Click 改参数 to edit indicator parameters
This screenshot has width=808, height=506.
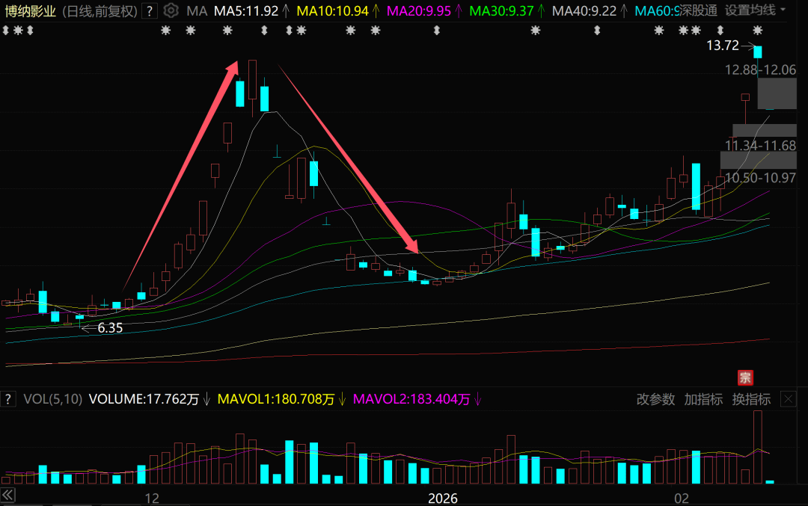click(x=655, y=399)
